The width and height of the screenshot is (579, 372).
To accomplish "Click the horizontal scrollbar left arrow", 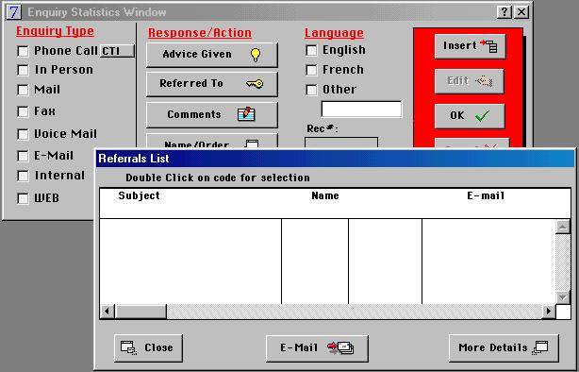I will pyautogui.click(x=108, y=311).
